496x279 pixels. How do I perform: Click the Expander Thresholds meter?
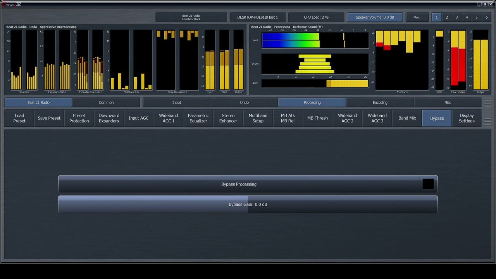tap(90, 60)
